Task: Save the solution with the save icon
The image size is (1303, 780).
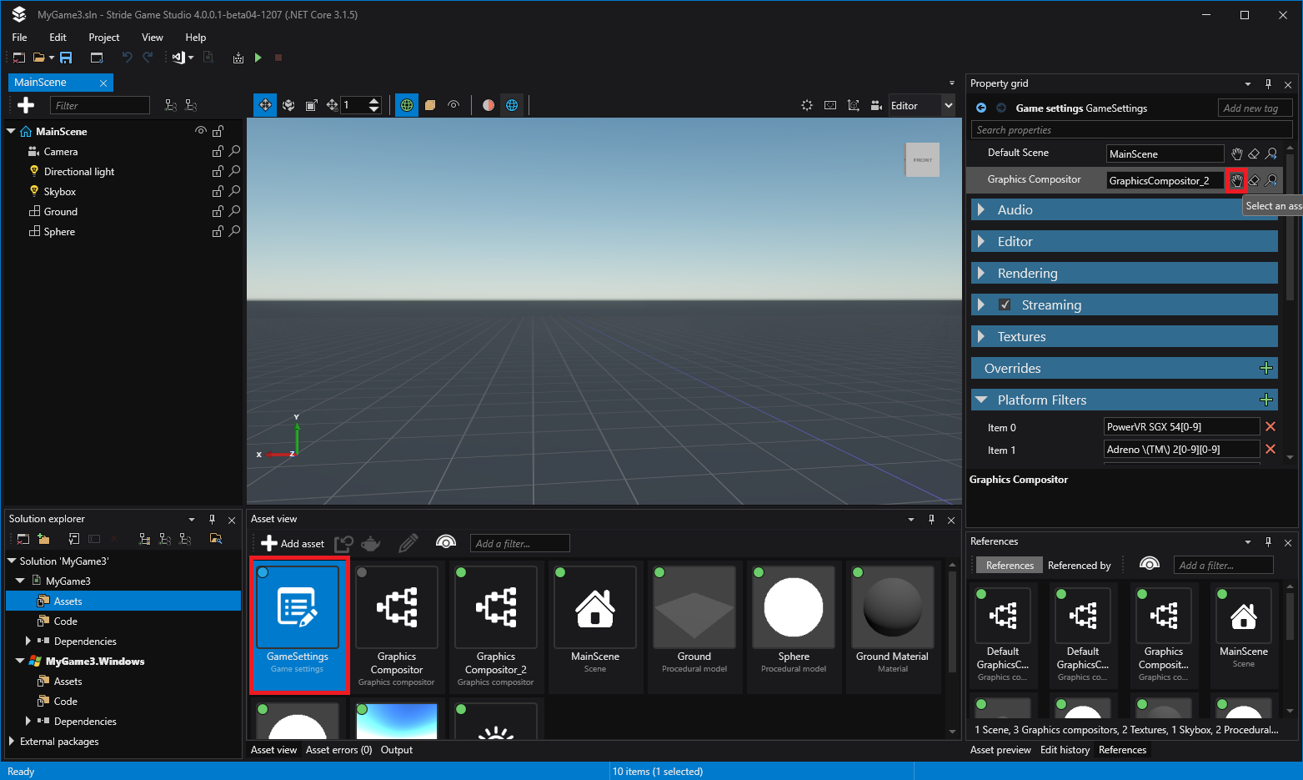Action: pyautogui.click(x=65, y=58)
